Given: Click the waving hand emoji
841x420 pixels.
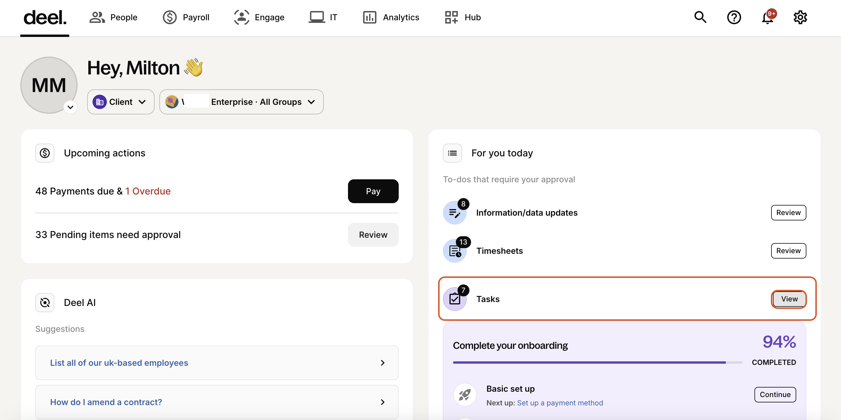Looking at the screenshot, I should click(194, 67).
